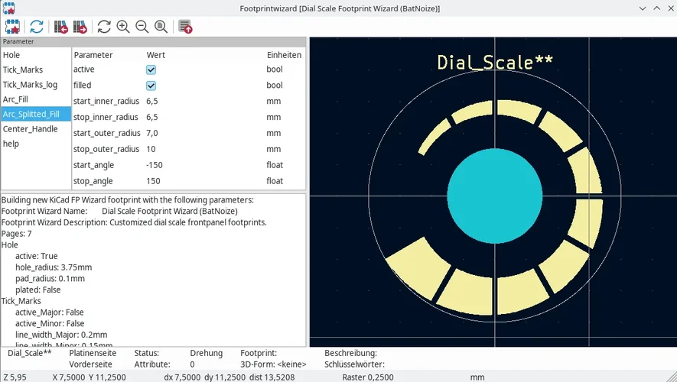
Task: Click the Select footprint wizard icon
Action: 12,27
